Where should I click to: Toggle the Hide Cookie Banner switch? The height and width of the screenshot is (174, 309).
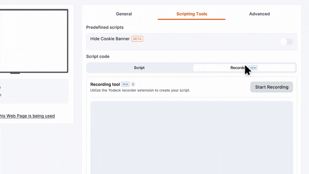(287, 42)
